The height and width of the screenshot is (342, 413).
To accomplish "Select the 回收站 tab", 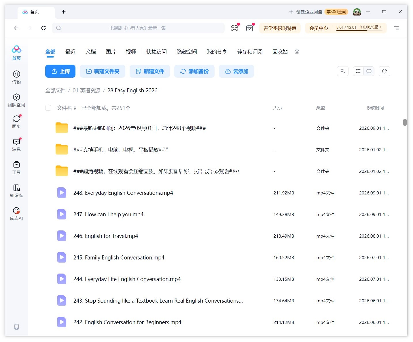I will (280, 52).
